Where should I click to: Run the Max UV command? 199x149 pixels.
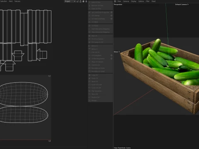pos(100,36)
